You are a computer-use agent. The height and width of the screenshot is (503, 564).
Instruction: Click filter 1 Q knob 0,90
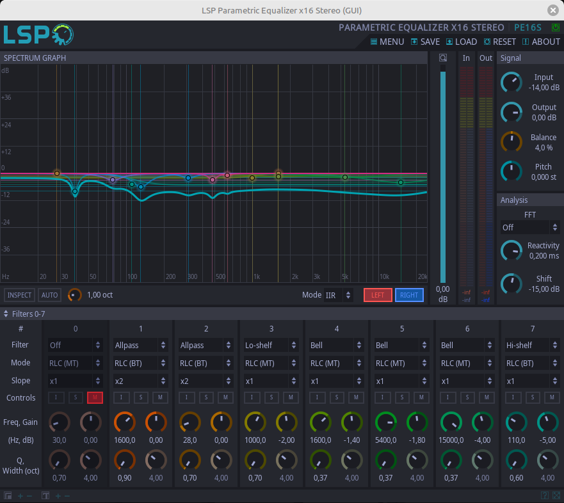pyautogui.click(x=124, y=460)
